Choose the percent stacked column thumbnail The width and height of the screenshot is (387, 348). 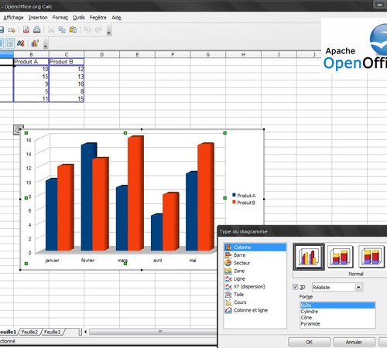coord(372,256)
